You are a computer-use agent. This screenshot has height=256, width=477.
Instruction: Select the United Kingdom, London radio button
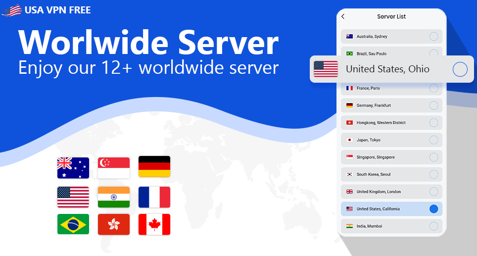pyautogui.click(x=433, y=192)
